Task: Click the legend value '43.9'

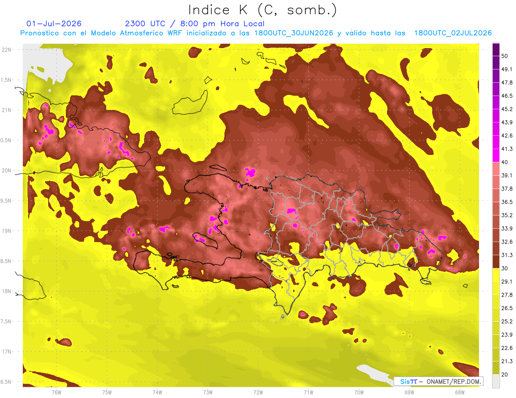Action: [x=506, y=122]
